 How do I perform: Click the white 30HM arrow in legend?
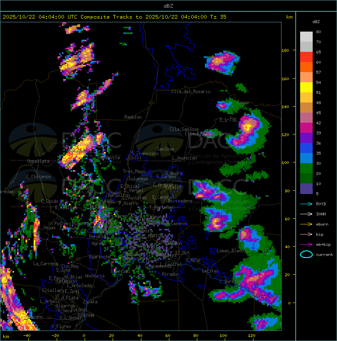(x=306, y=214)
